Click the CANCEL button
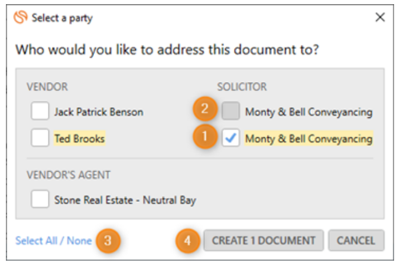Viewport: 400px width, 266px height. (x=356, y=241)
